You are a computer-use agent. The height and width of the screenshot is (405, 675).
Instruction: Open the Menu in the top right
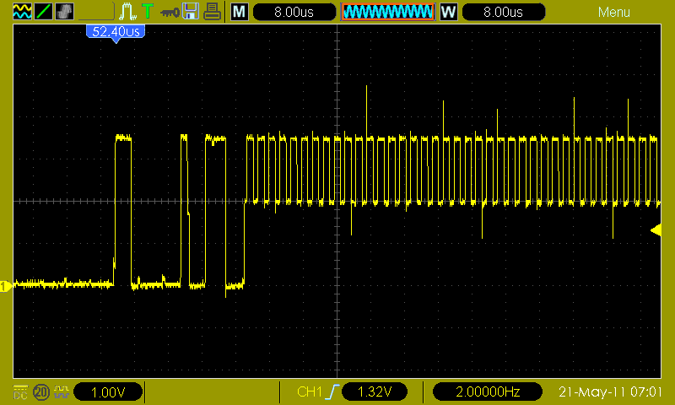point(614,12)
